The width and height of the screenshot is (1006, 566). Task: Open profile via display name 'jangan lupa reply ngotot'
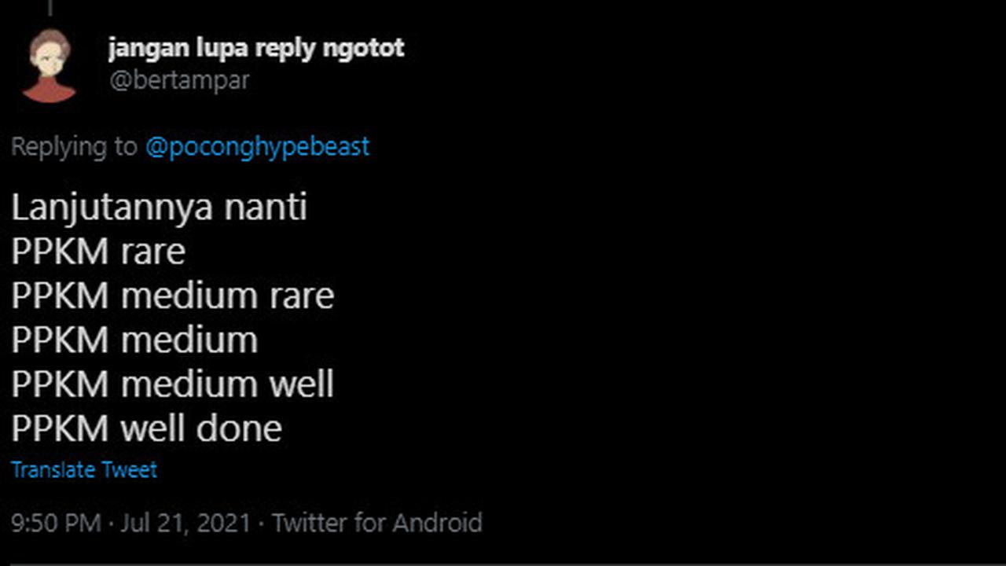tap(256, 48)
